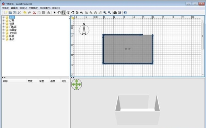
Task: Expand the 厨房 furniture category
Action: [x=3, y=17]
